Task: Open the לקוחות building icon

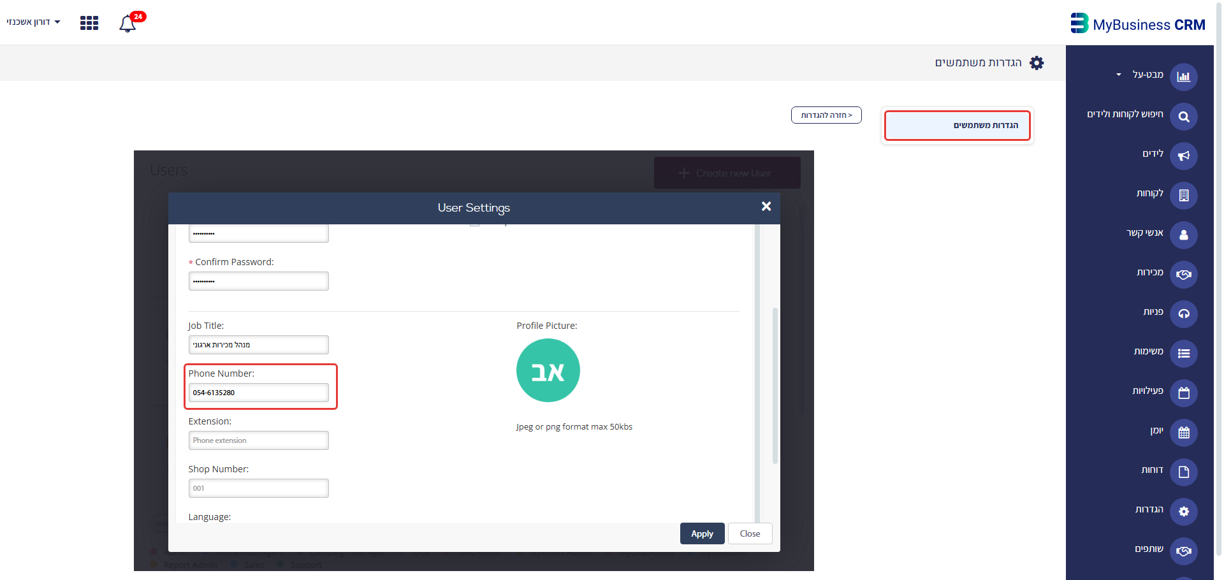Action: coord(1184,196)
